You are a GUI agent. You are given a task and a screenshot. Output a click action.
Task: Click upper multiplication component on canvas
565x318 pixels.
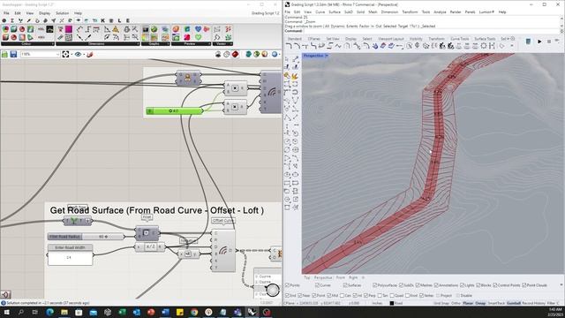coord(235,88)
